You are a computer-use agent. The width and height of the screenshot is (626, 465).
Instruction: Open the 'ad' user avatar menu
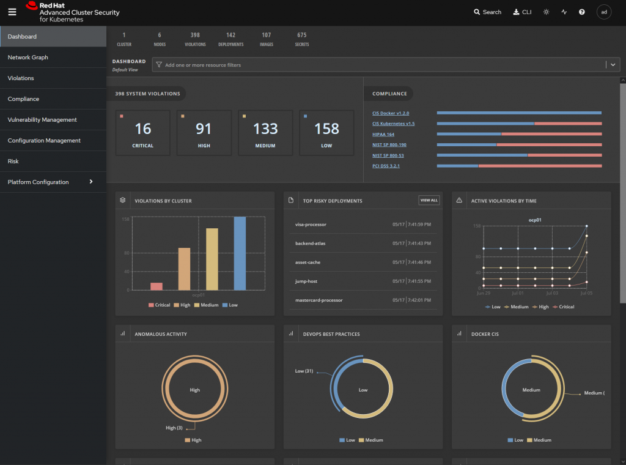tap(604, 12)
